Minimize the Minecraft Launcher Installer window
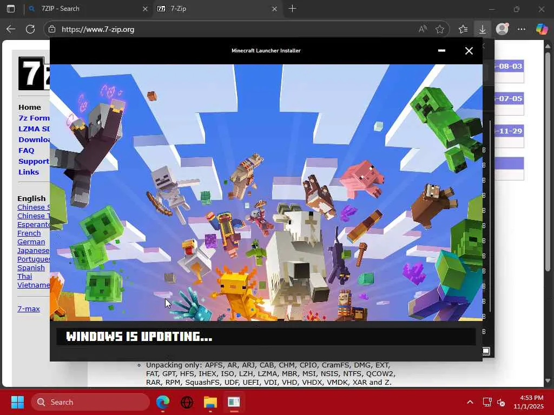The image size is (554, 415). [x=441, y=51]
